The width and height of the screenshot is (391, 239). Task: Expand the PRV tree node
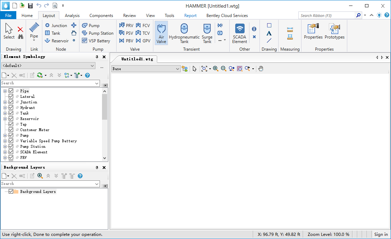coord(5,157)
